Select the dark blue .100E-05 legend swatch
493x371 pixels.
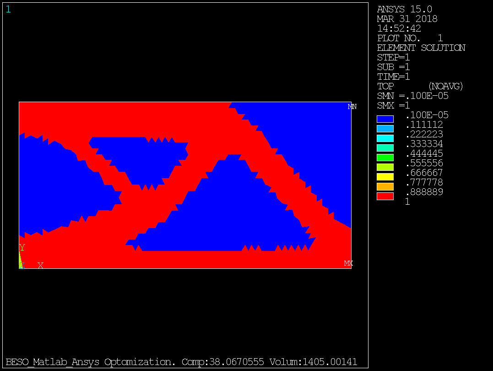(385, 119)
